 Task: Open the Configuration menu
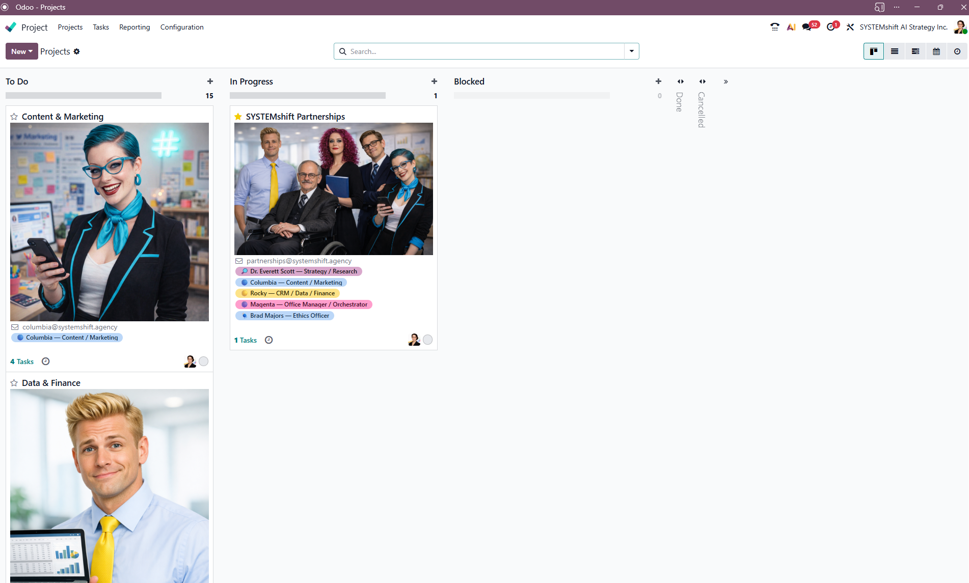pos(182,27)
